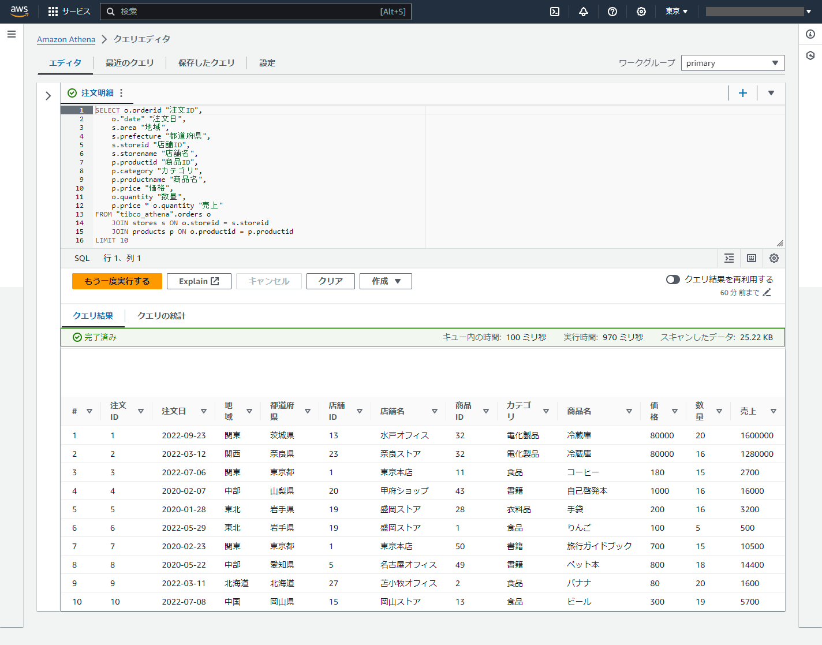Open the ワークグループ primary dropdown
The width and height of the screenshot is (822, 645).
[733, 63]
